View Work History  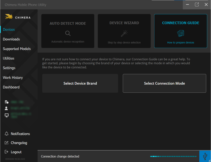[13, 78]
